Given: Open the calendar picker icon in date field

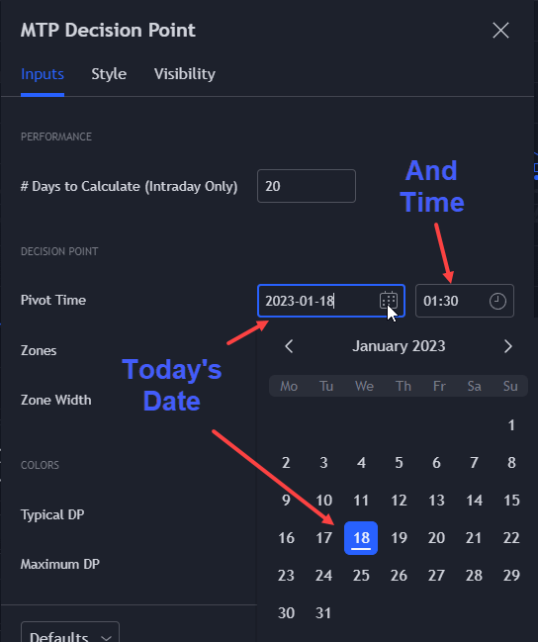Looking at the screenshot, I should pyautogui.click(x=388, y=301).
